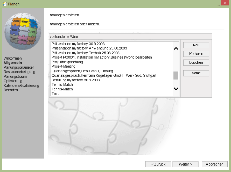Click the Kopieren button
231x172 pixels.
click(x=196, y=54)
